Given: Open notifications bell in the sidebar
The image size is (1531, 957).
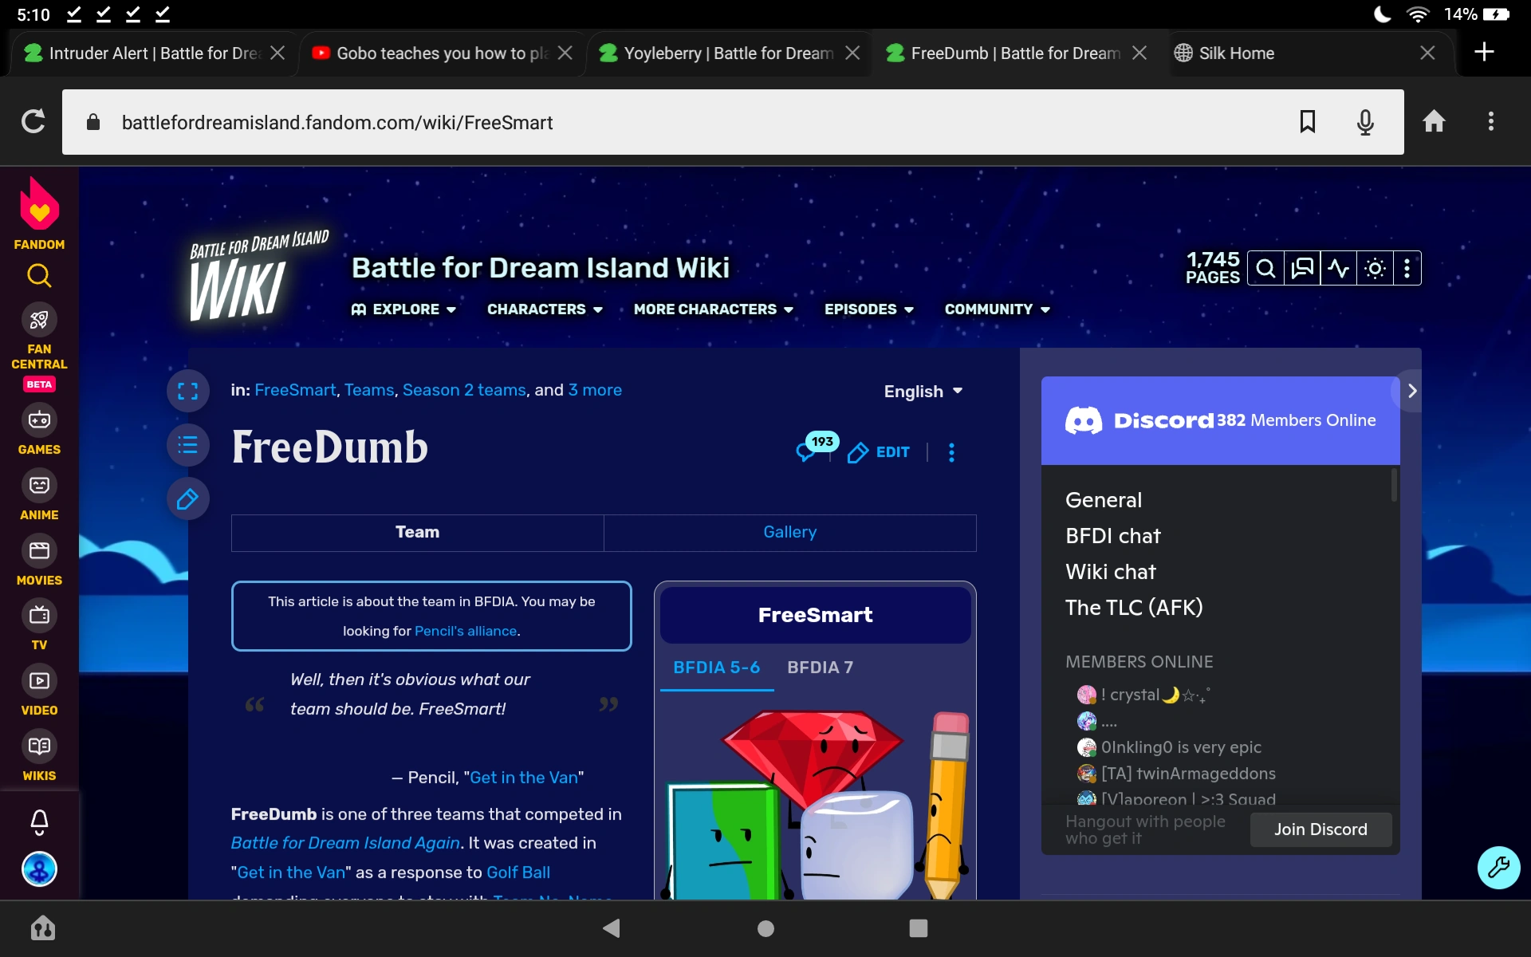Looking at the screenshot, I should (x=39, y=823).
